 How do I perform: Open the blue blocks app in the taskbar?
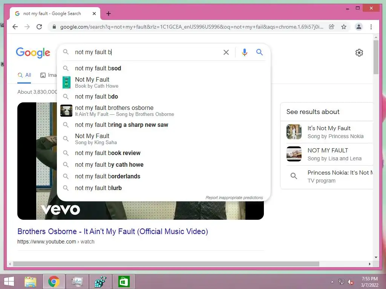tap(100, 281)
